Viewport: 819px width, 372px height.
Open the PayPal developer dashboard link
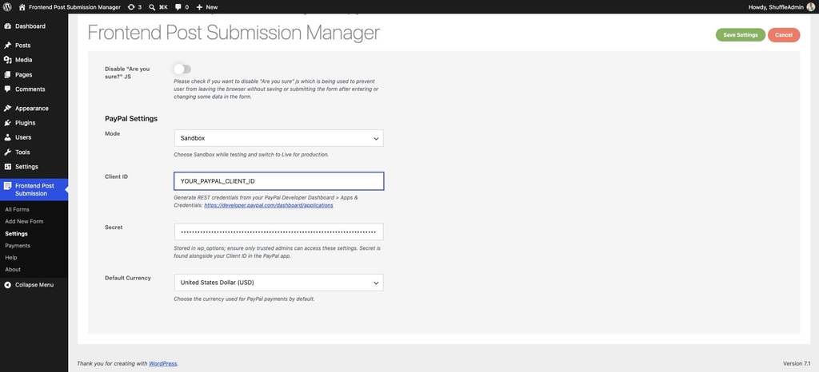pos(269,205)
